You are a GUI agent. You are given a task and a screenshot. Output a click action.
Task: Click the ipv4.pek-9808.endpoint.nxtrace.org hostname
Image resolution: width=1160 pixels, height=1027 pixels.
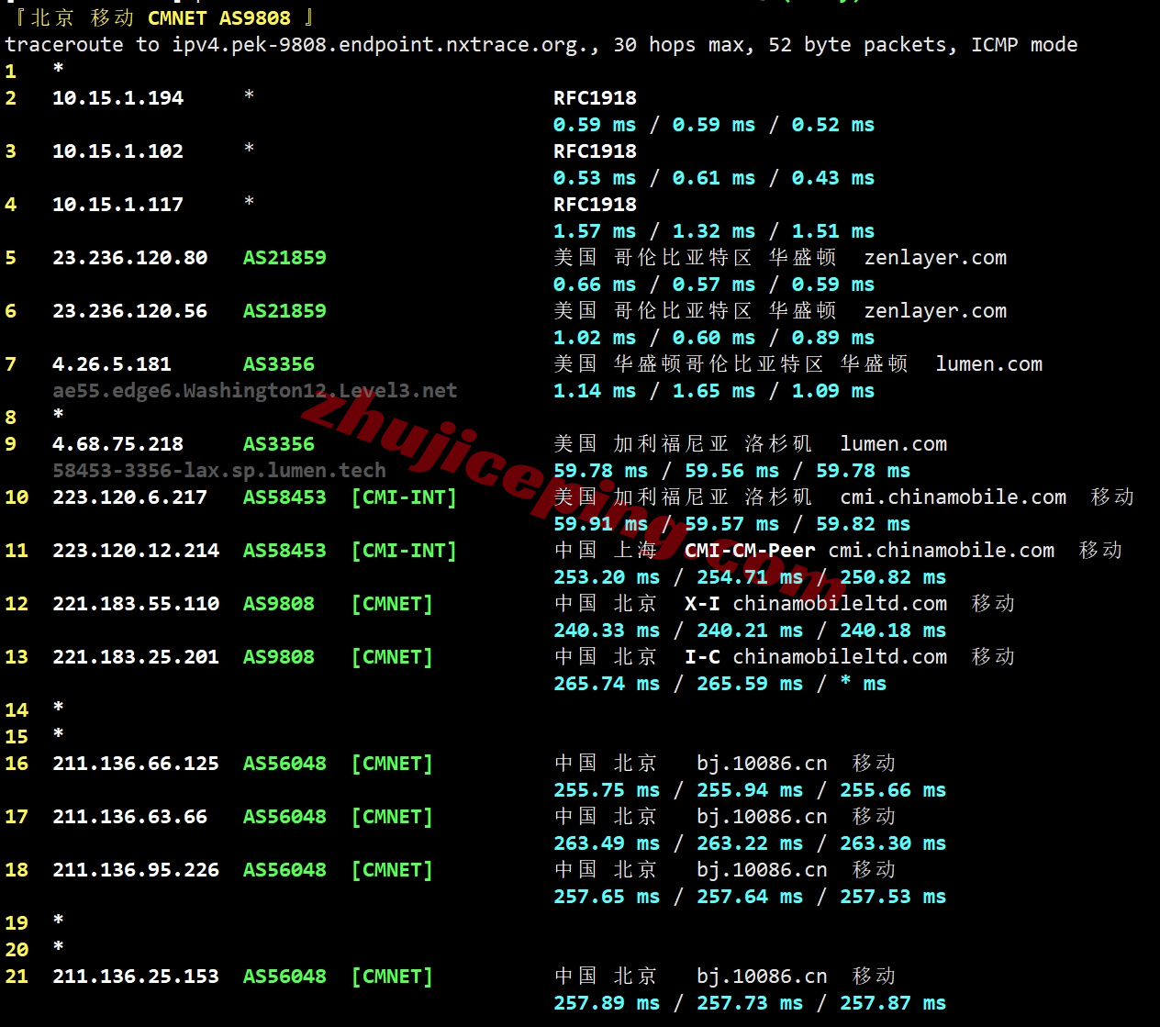(384, 45)
